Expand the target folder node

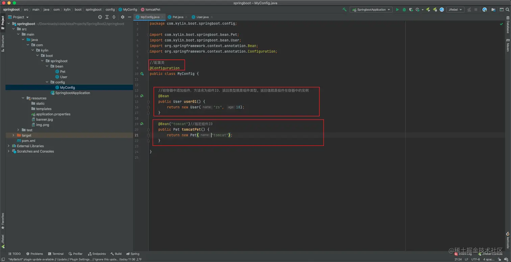click(14, 135)
